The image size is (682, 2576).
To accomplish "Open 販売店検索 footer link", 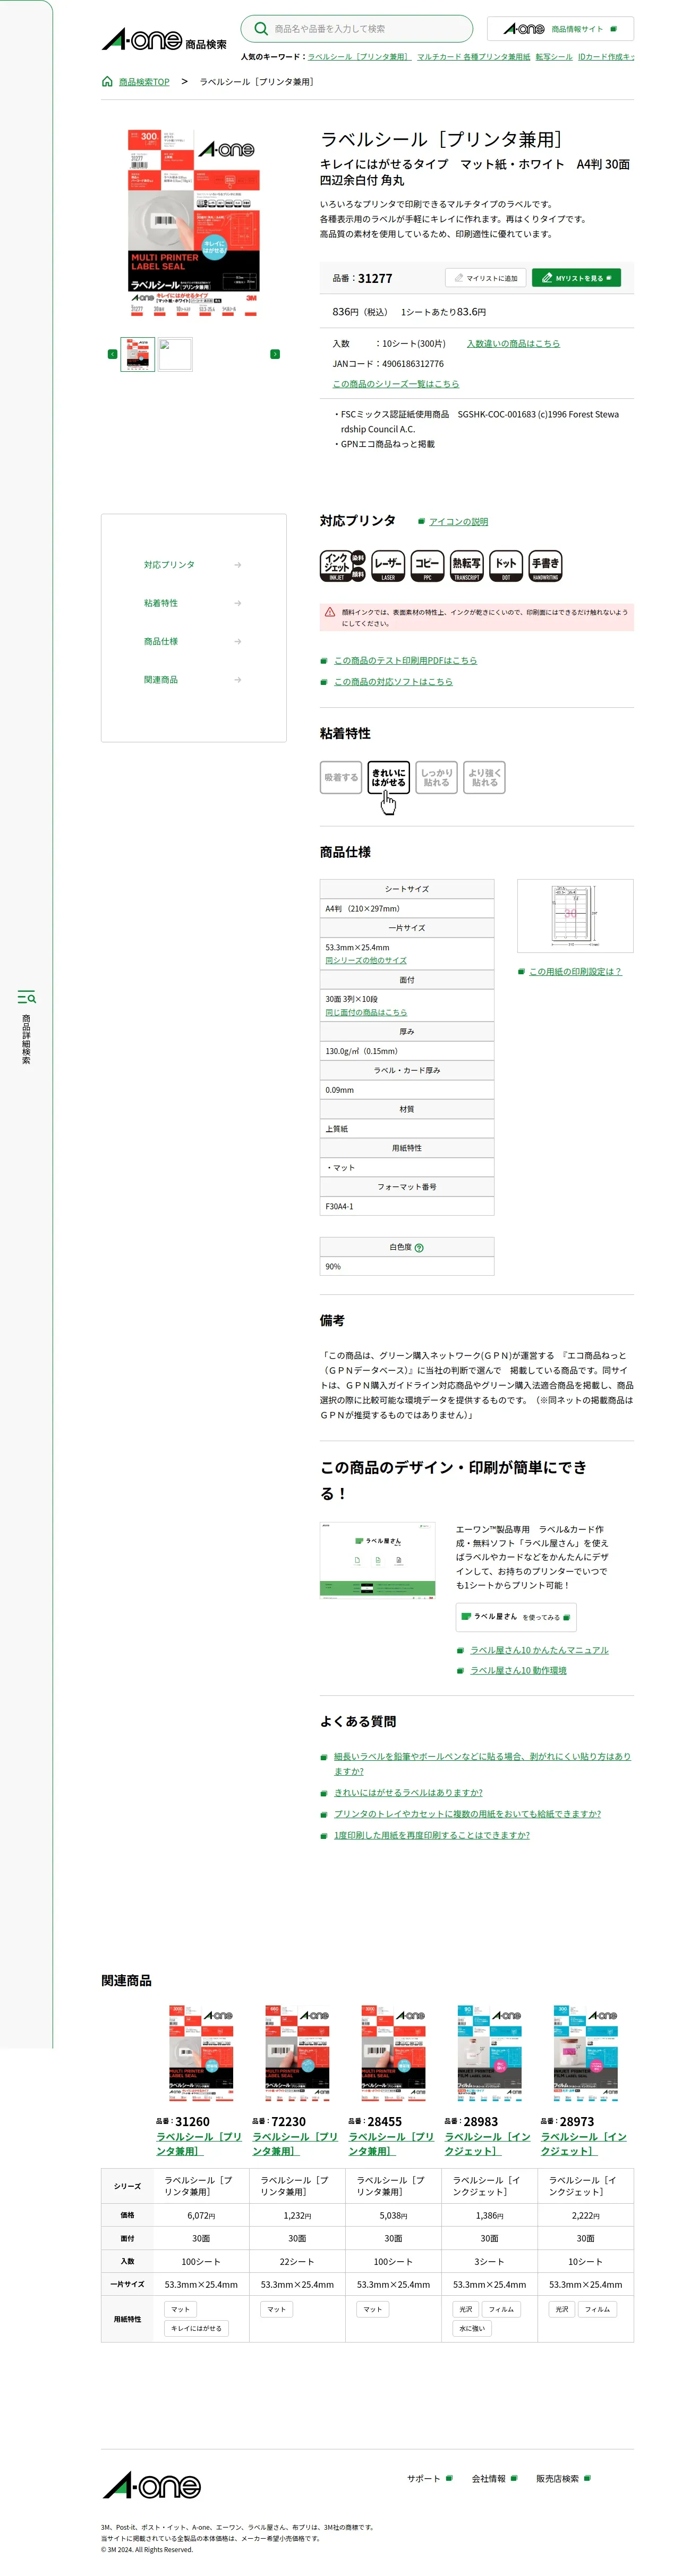I will (563, 2478).
